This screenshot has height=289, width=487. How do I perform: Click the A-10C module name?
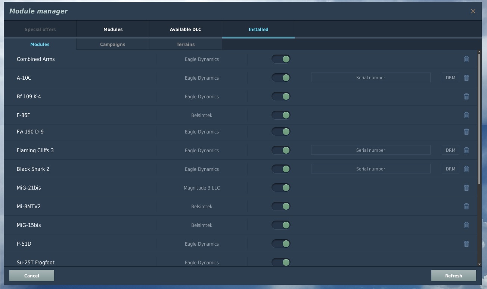24,78
